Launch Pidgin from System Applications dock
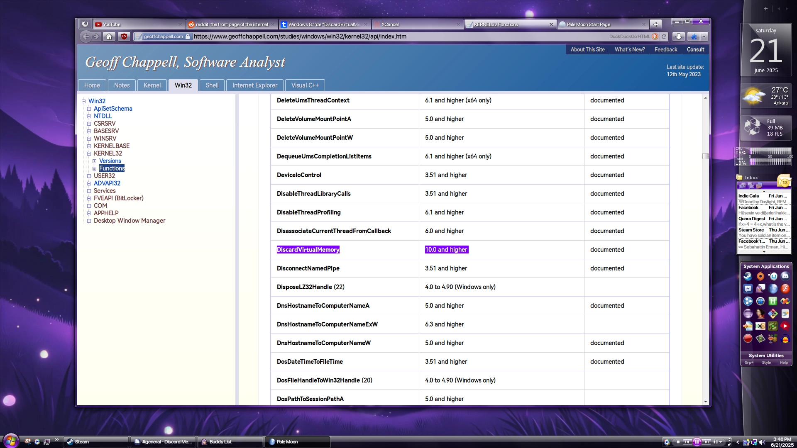 pos(760,289)
